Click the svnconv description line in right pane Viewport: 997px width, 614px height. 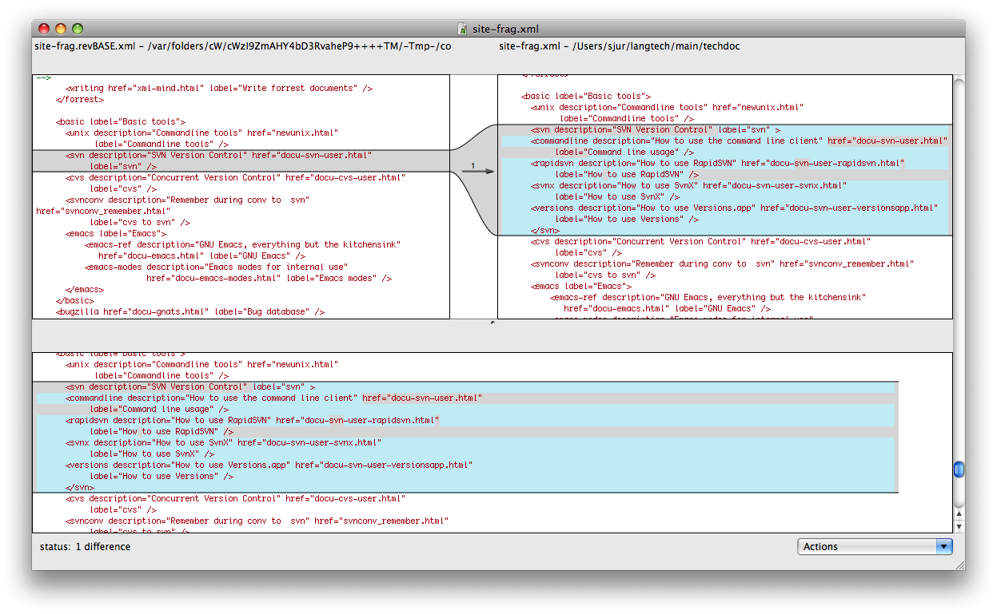click(x=723, y=263)
